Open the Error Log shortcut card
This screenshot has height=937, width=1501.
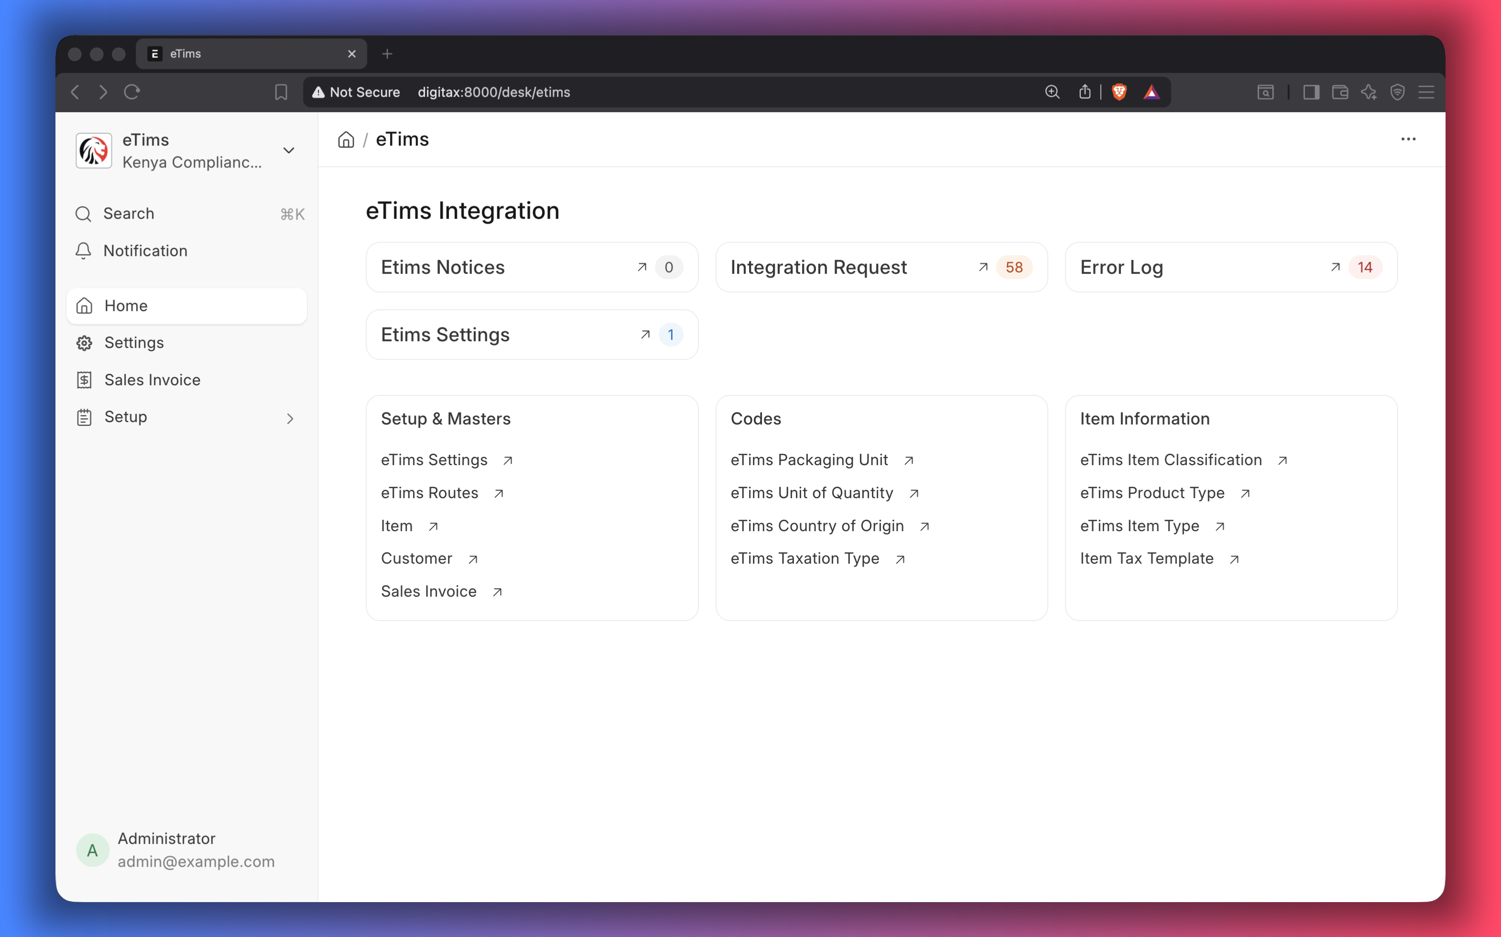tap(1230, 267)
